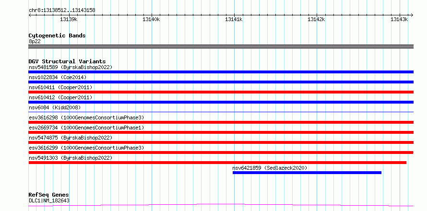The image size is (427, 211).
Task: Click the RefSeq Genes track heading
Action: click(x=49, y=195)
